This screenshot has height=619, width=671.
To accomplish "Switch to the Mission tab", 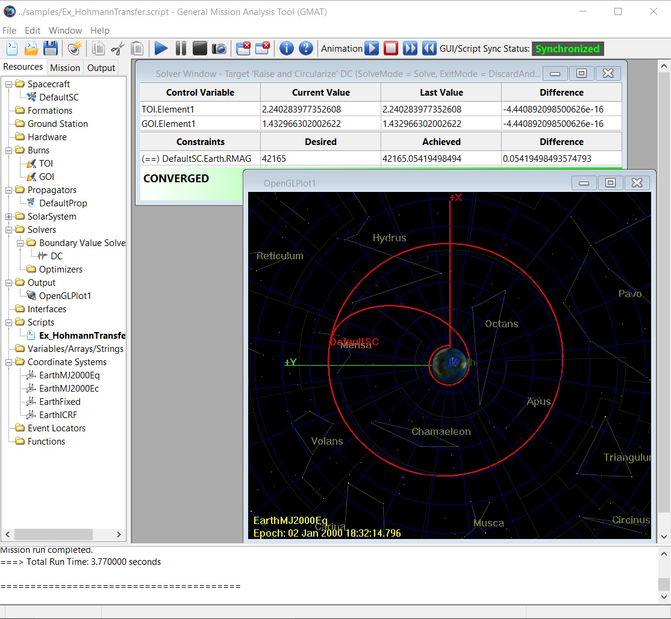I will point(64,67).
